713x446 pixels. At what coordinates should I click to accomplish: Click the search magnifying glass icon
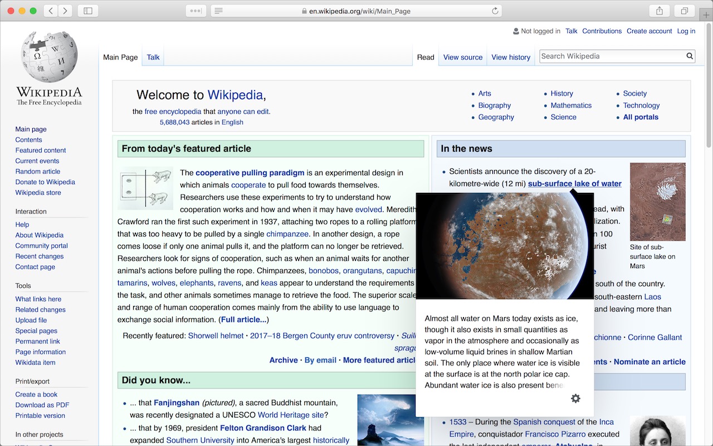(689, 56)
